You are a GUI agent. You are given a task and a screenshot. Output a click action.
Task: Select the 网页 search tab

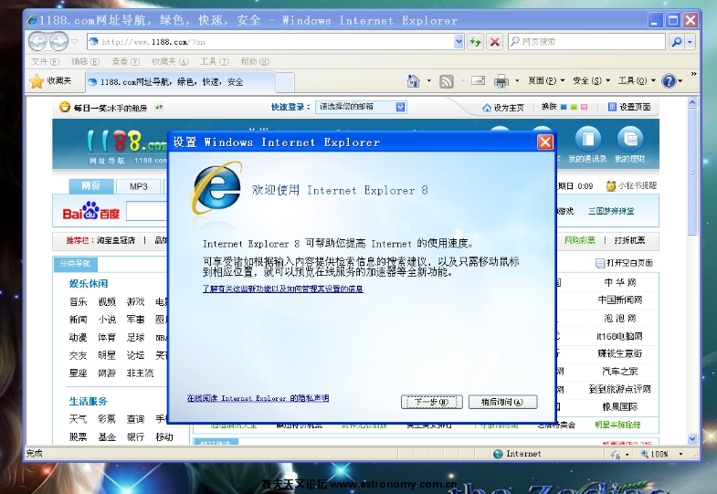pos(91,186)
